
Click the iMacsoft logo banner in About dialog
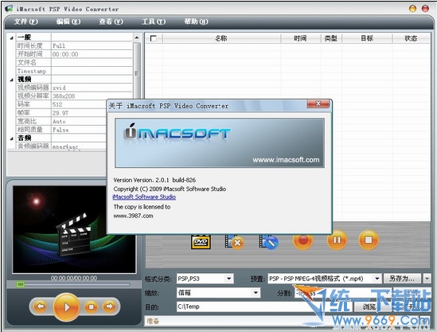click(220, 143)
